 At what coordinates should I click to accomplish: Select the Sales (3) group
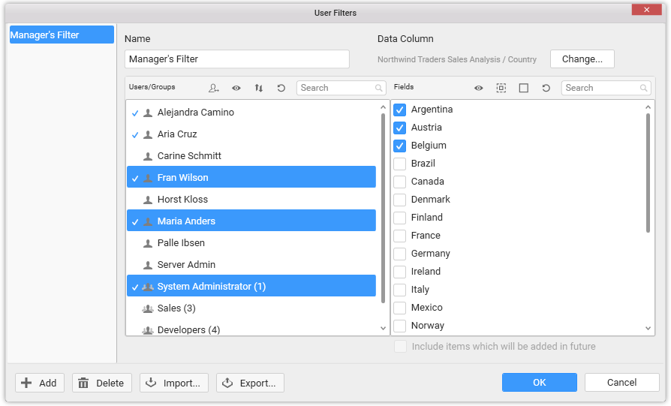coord(176,308)
